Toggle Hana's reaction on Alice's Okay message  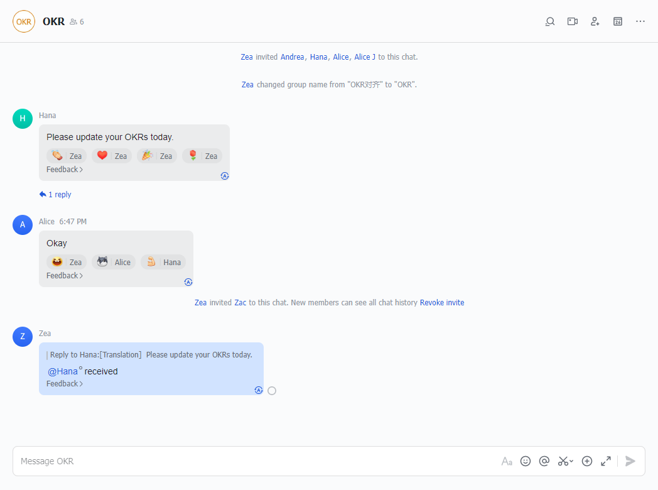pyautogui.click(x=163, y=261)
